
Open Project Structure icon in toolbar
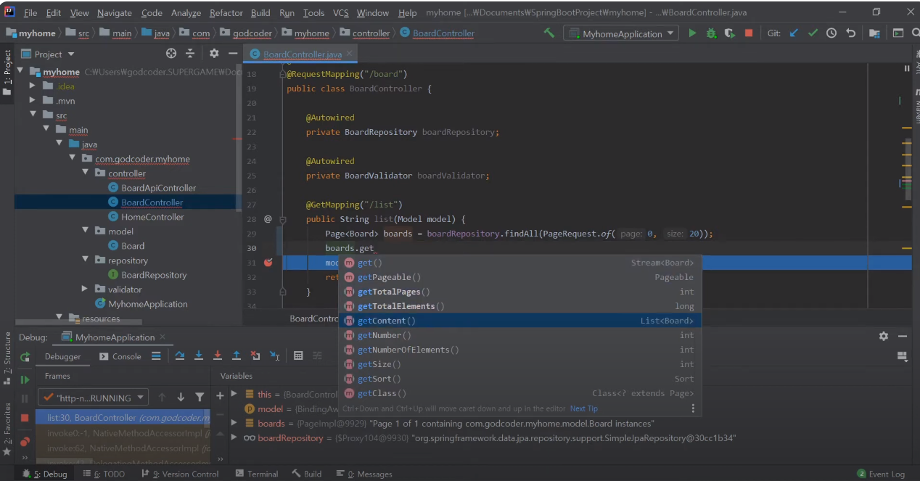(874, 33)
